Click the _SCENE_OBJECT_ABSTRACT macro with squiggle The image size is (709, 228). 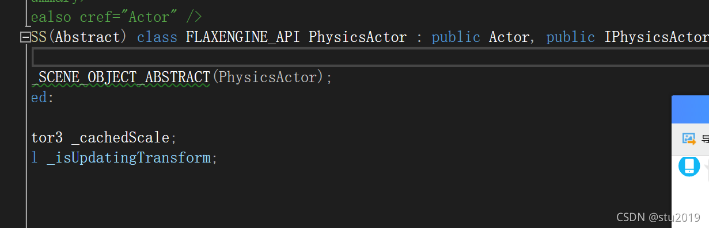click(x=121, y=77)
